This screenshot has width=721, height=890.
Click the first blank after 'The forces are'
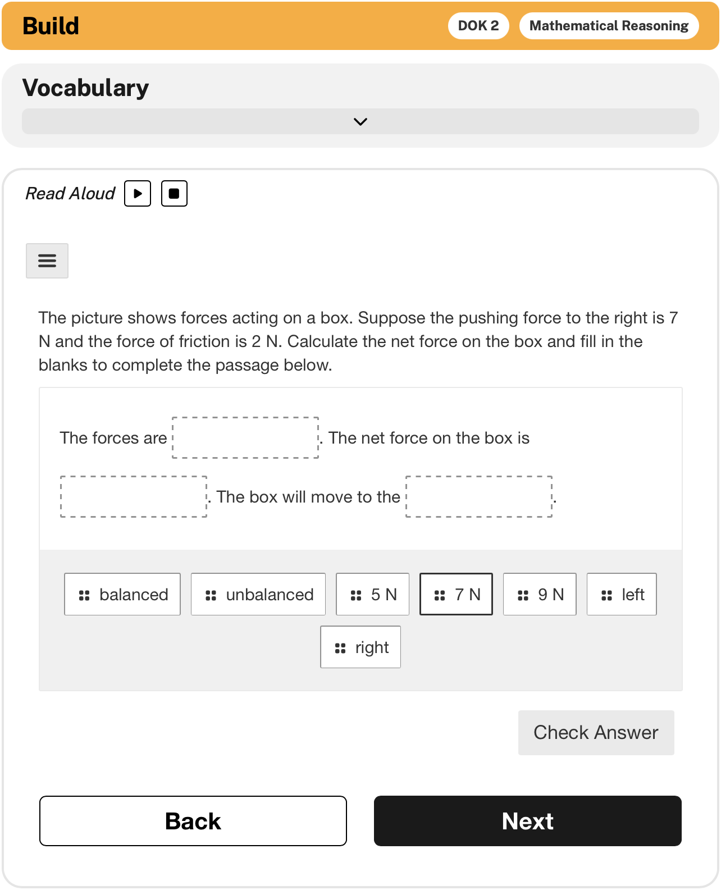point(245,438)
